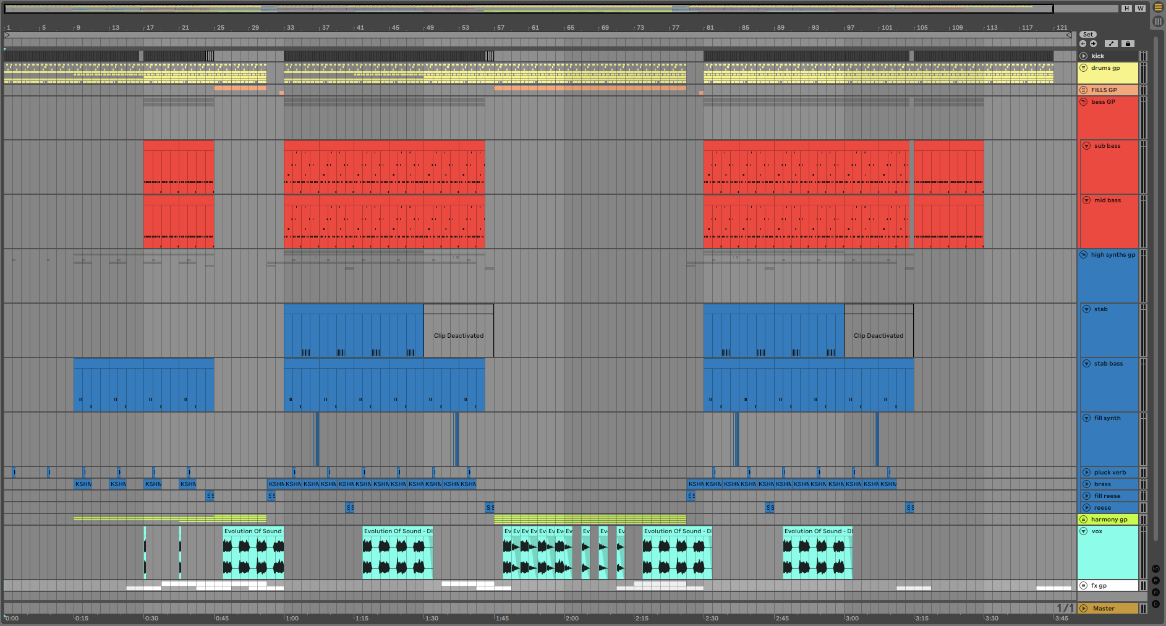Click the Set locator button
This screenshot has width=1166, height=626.
point(1088,35)
